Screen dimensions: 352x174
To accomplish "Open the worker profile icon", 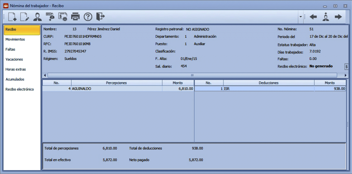I will point(37,17).
